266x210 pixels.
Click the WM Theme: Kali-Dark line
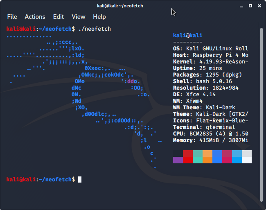[204, 108]
